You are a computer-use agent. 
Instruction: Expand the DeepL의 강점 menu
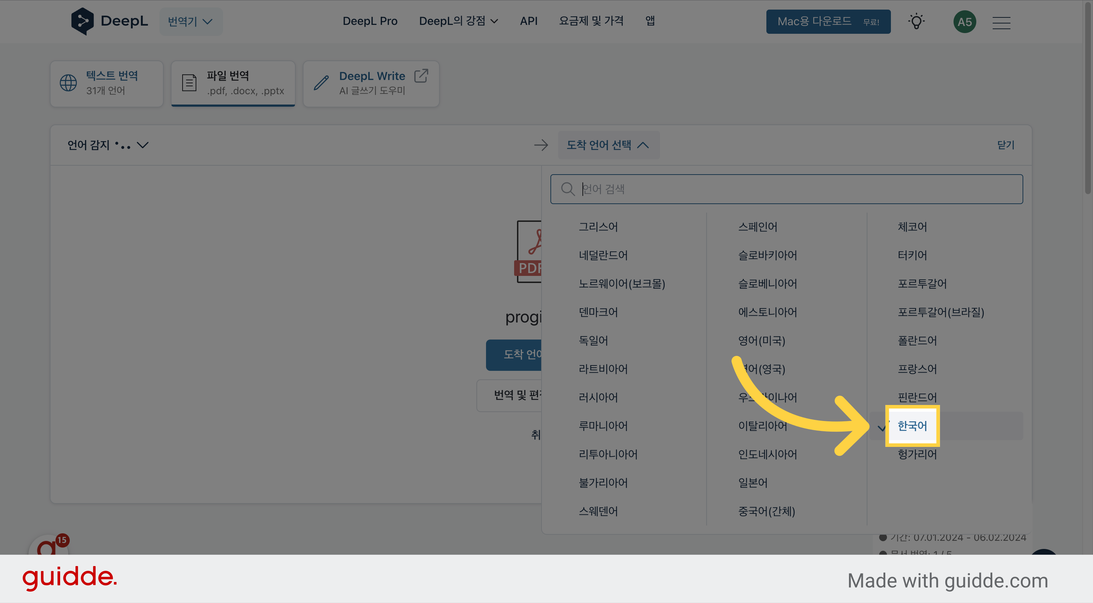click(458, 21)
